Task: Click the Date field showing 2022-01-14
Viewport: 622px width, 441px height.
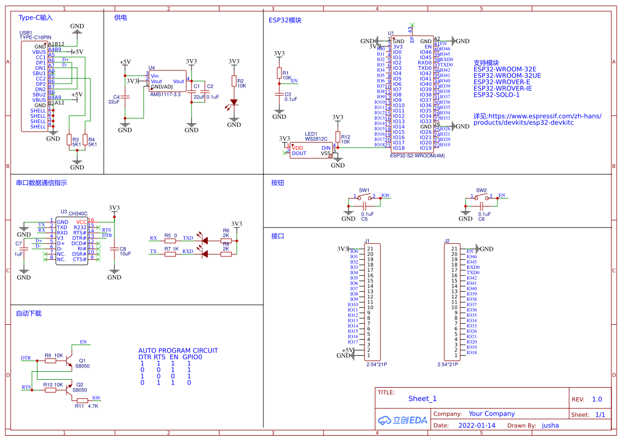Action: (477, 425)
